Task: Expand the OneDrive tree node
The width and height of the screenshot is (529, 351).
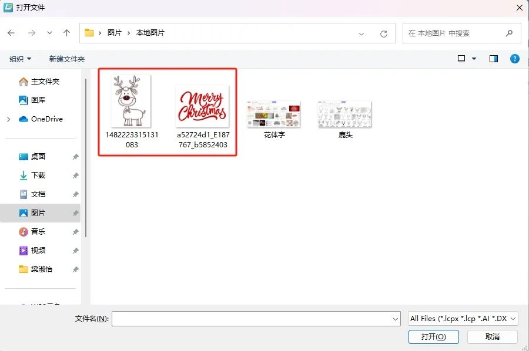Action: coord(9,119)
